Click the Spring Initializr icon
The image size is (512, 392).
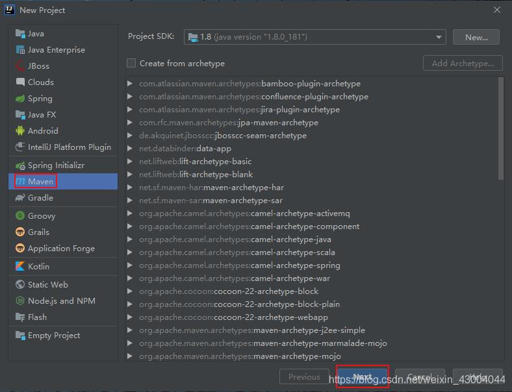click(20, 165)
